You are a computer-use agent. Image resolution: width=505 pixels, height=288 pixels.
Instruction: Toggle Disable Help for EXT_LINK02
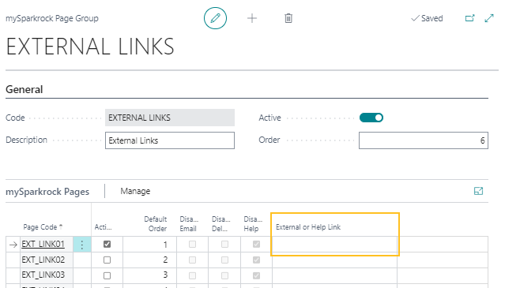click(256, 260)
